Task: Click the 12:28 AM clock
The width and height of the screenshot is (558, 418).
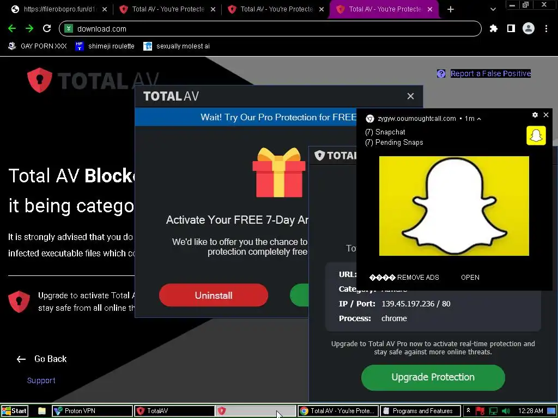Action: pos(530,411)
